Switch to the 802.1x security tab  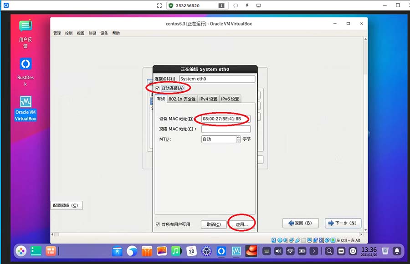click(x=182, y=99)
